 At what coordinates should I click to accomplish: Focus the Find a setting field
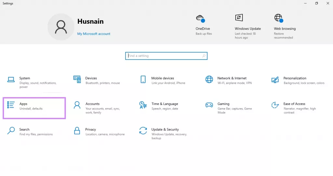tap(166, 56)
